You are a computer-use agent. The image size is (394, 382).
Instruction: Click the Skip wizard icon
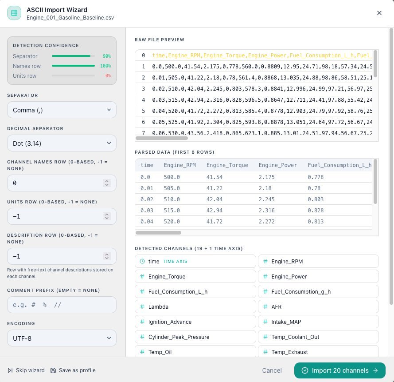pos(10,370)
